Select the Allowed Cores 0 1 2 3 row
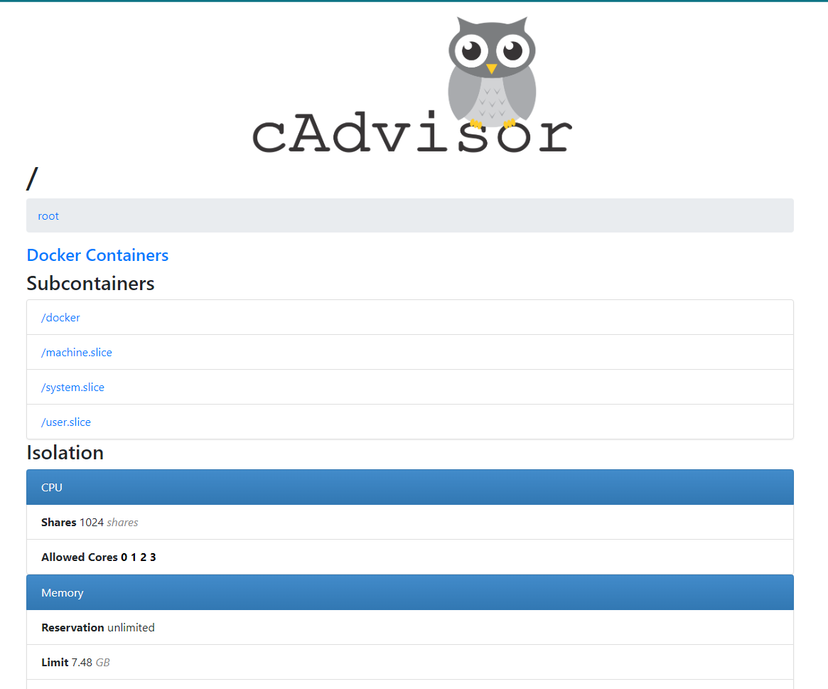 pyautogui.click(x=410, y=557)
